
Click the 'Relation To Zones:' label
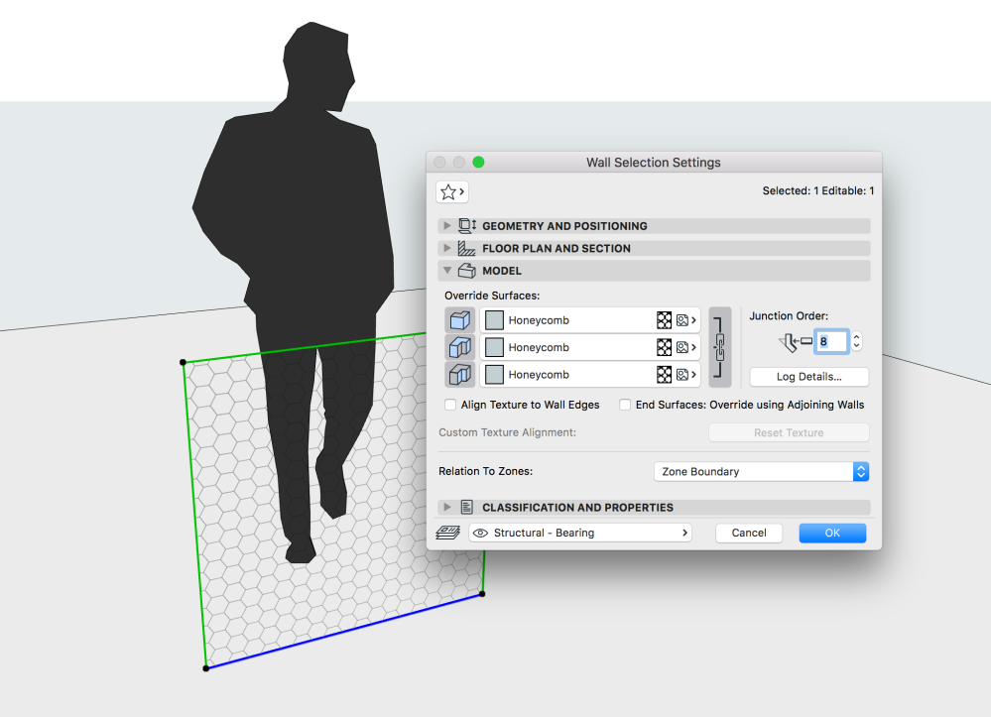[x=485, y=471]
